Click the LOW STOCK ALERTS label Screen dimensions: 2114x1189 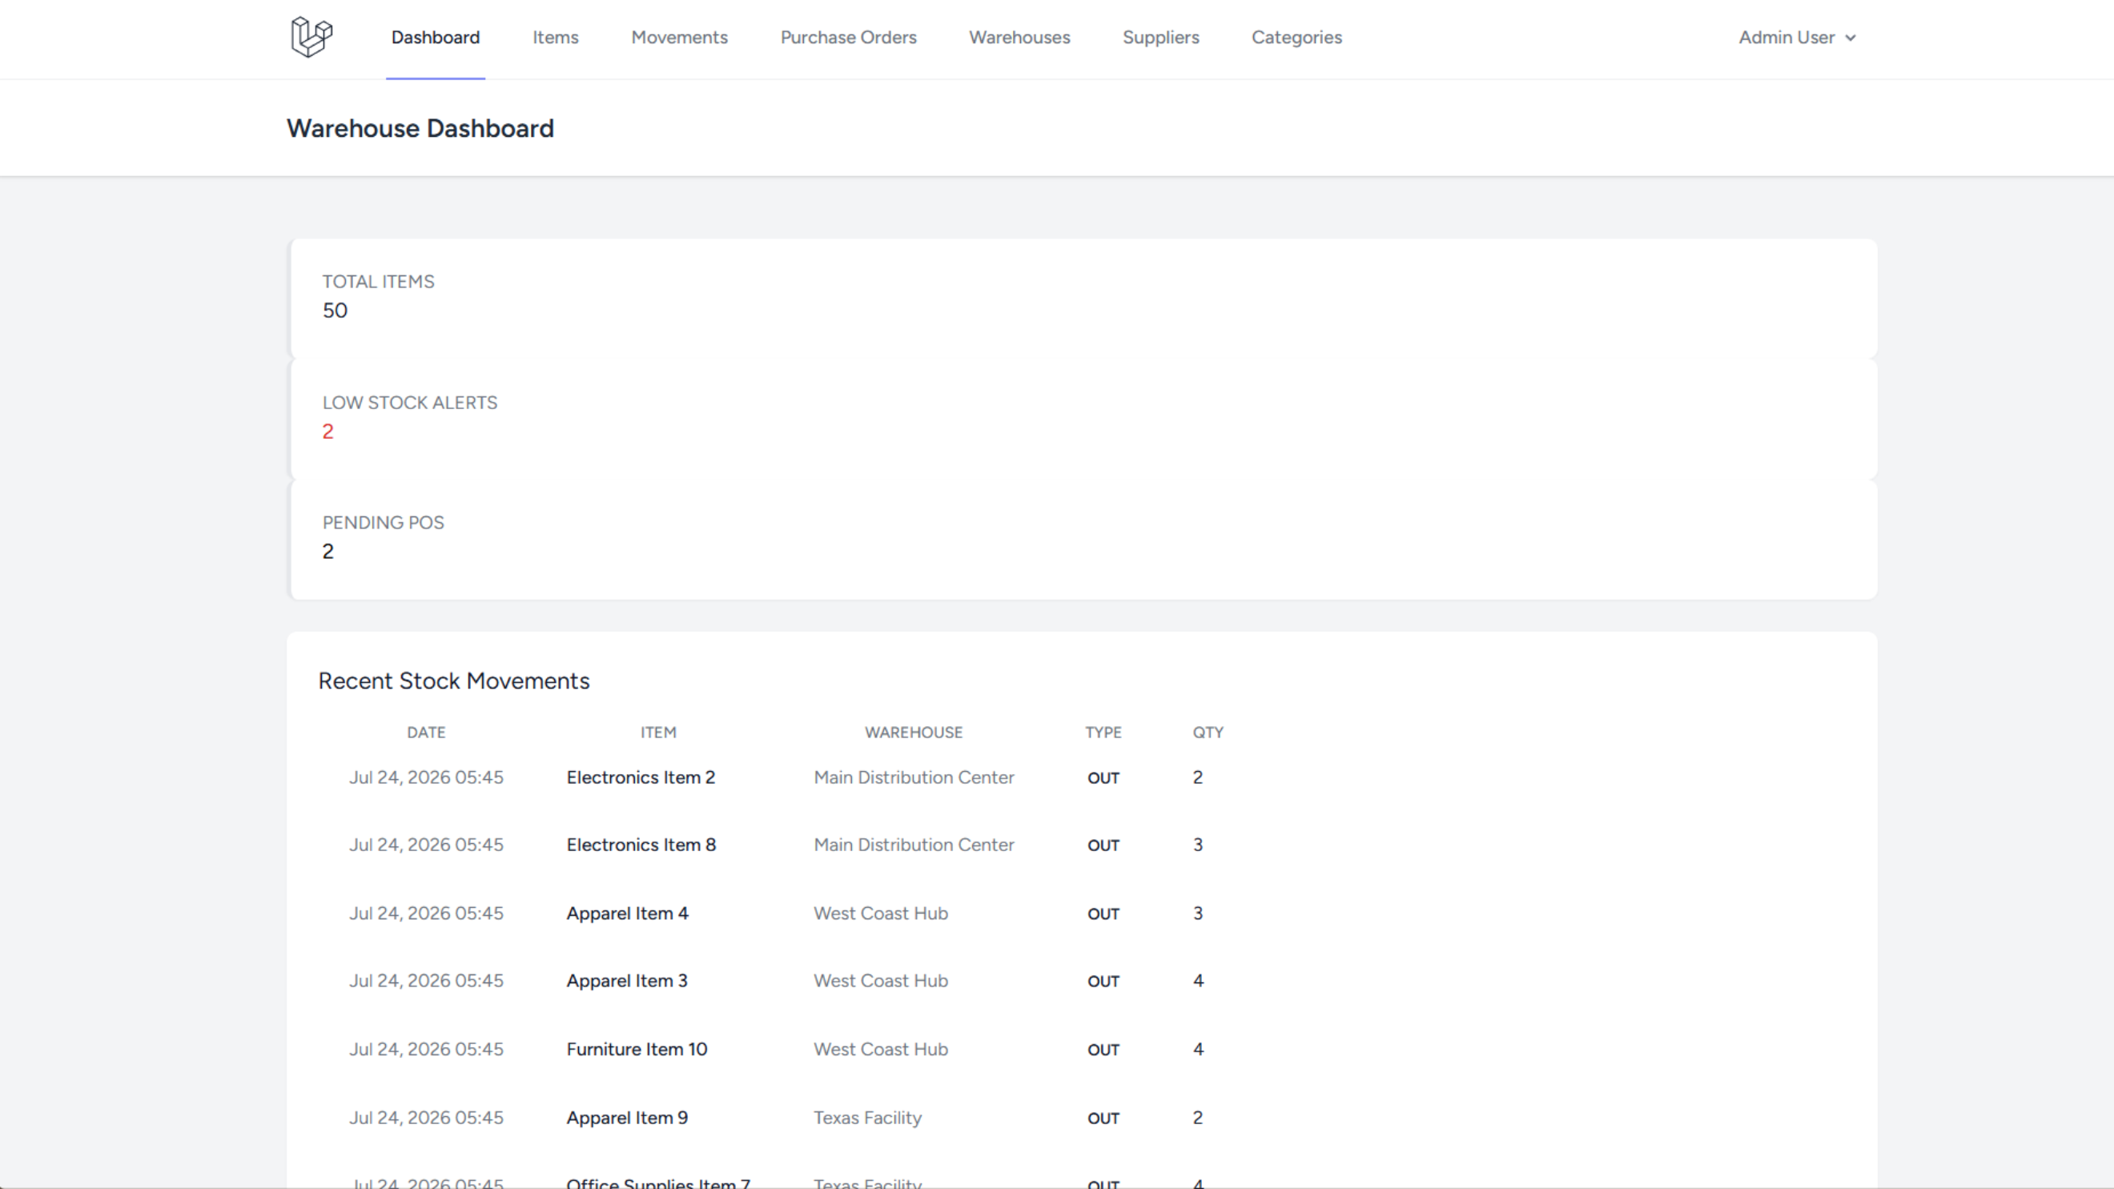click(409, 403)
